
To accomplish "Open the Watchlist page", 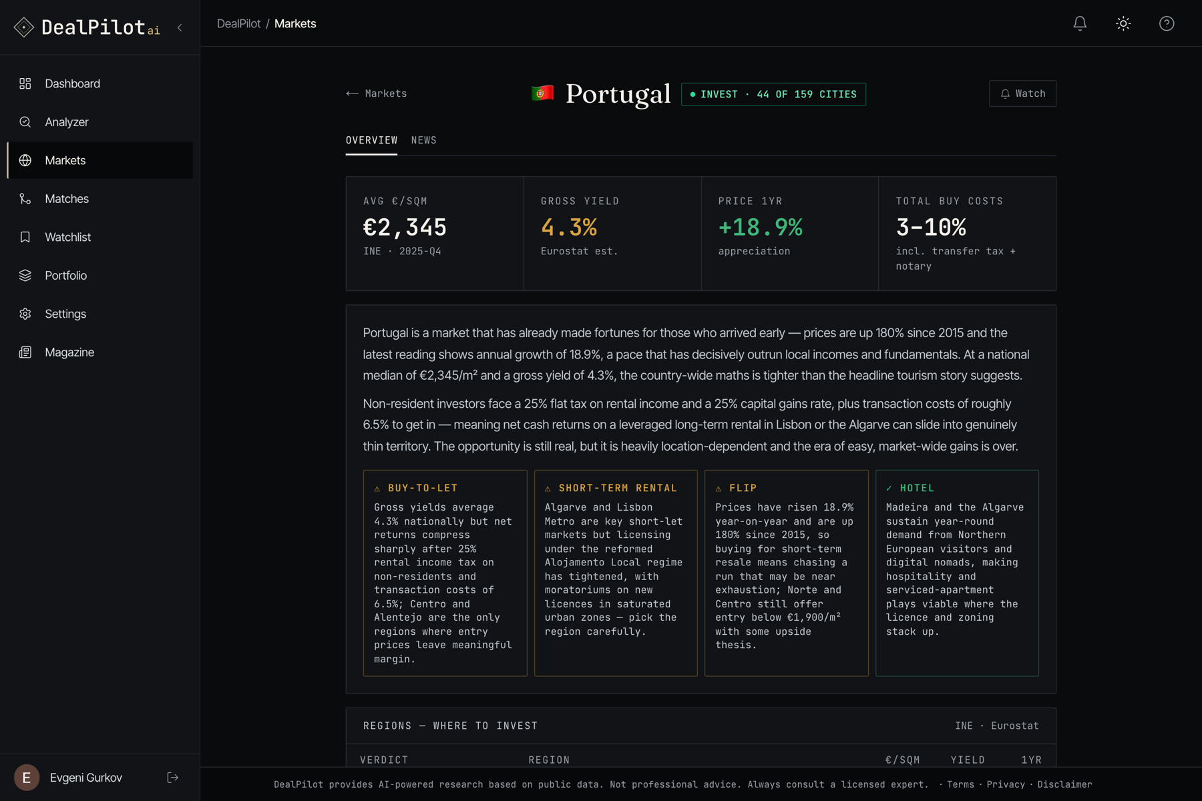I will 100,237.
